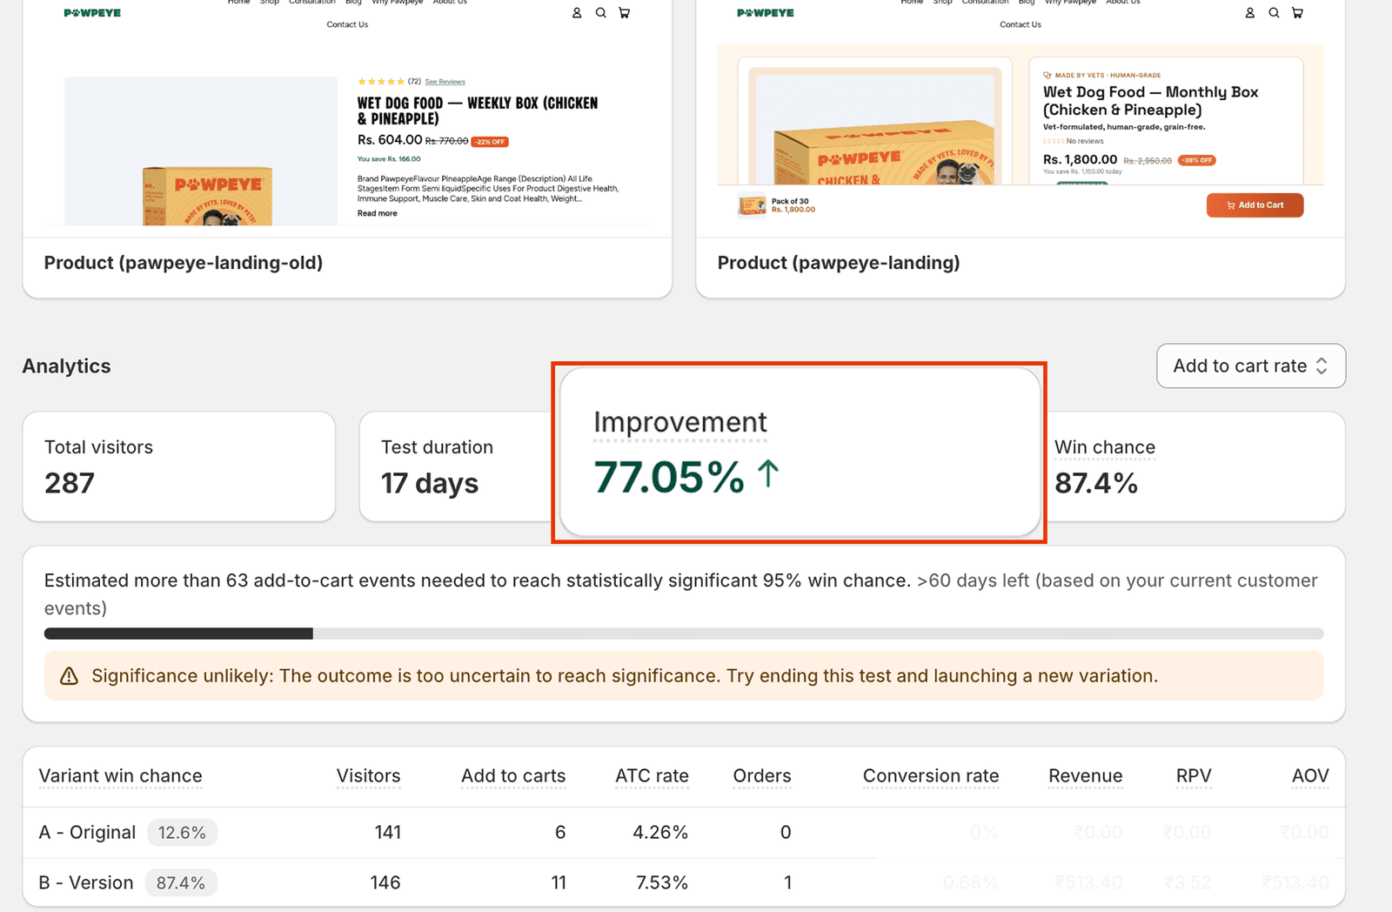Click the Conversion rate column header
Screen dimensions: 1392x912
[931, 775]
